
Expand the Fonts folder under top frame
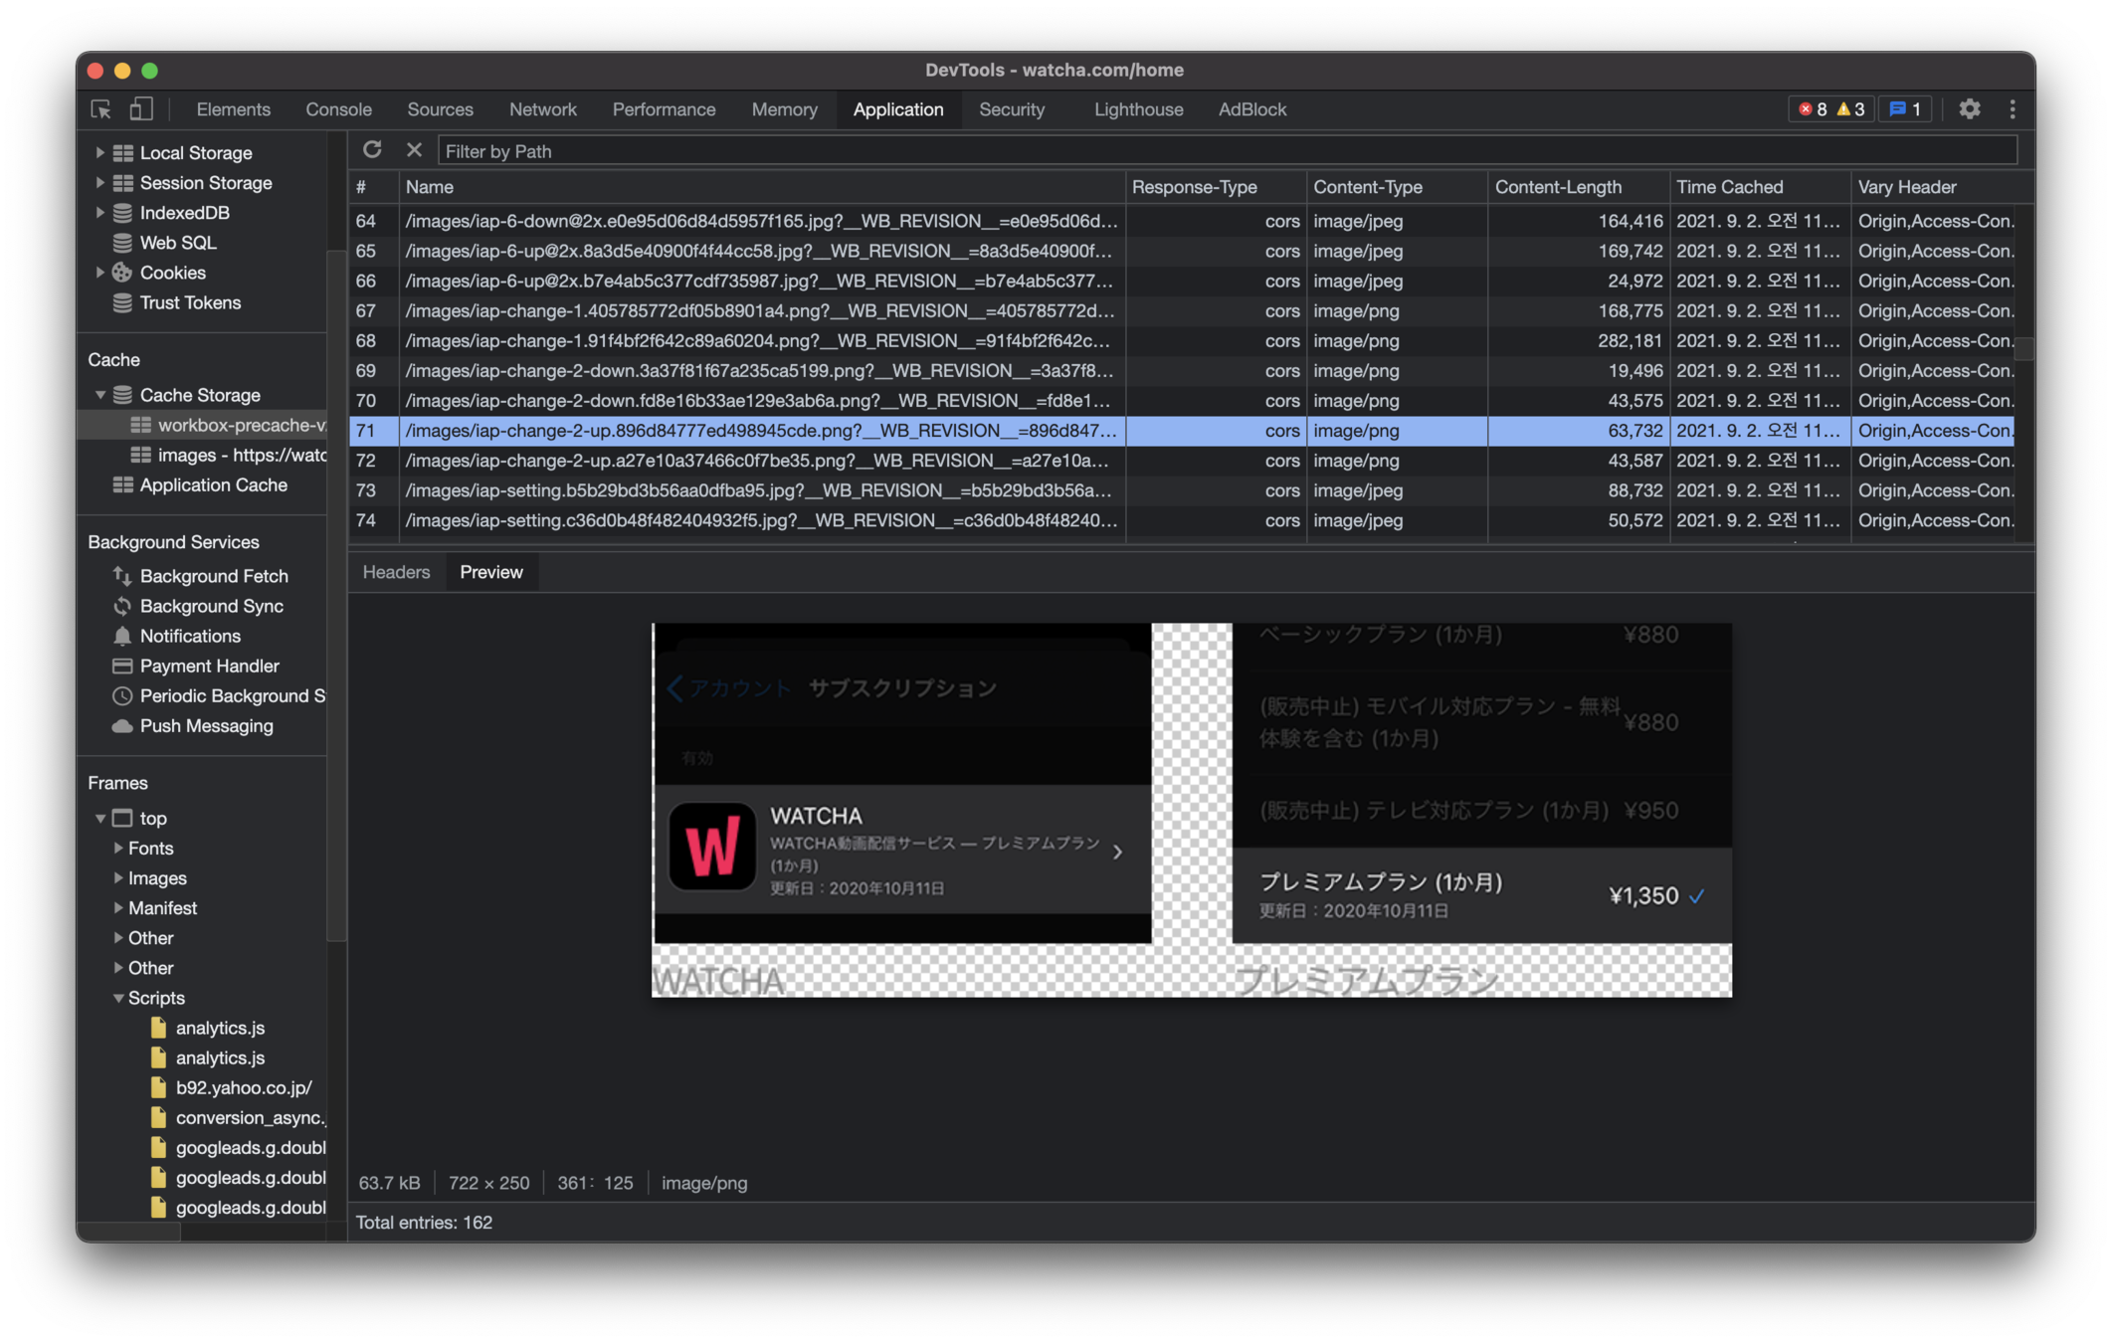(118, 848)
